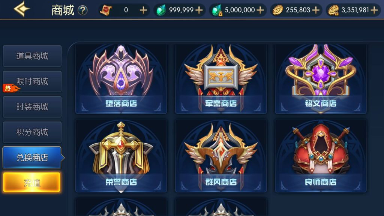The width and height of the screenshot is (384, 216).
Task: Add bound gold with the plus next to 3,351,981
Action: [374, 10]
